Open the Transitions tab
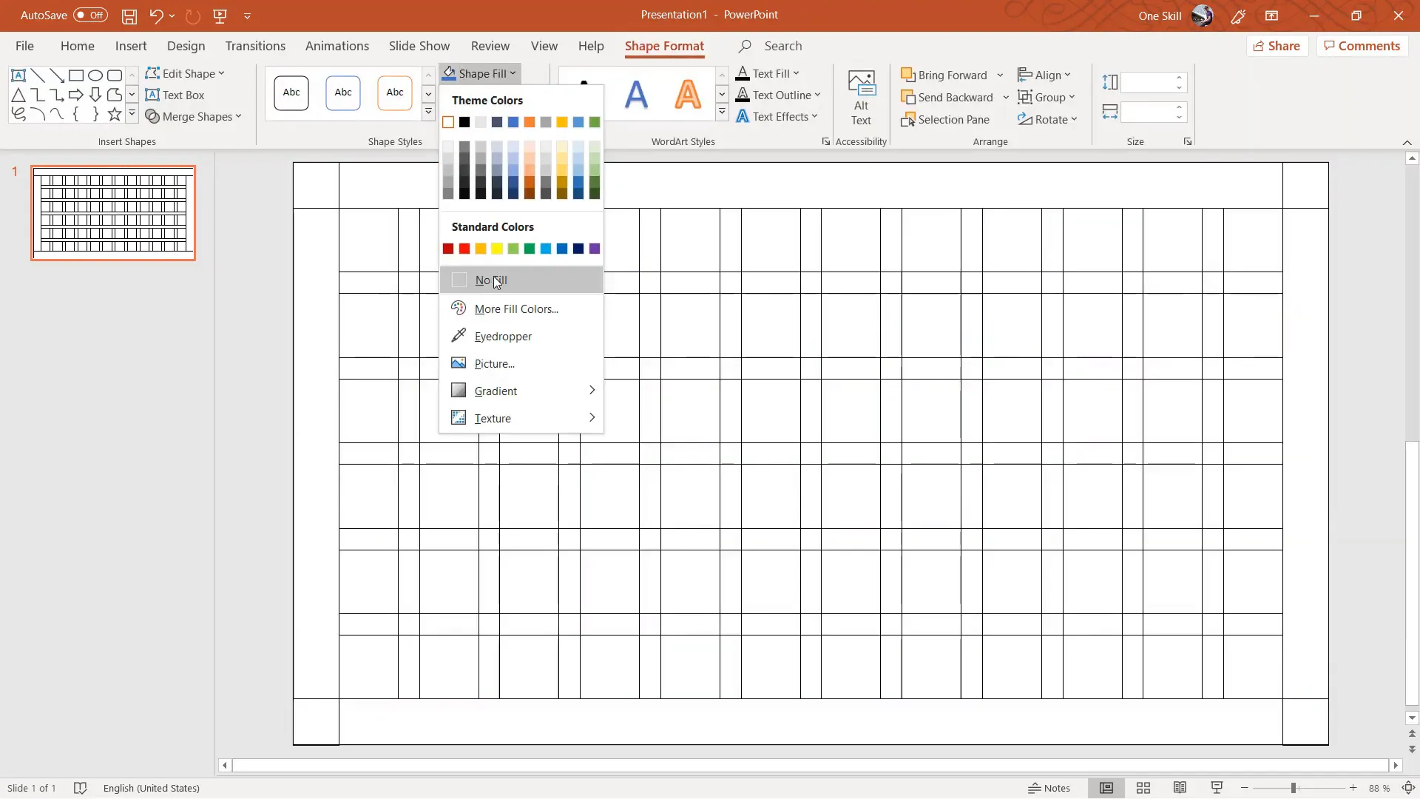 (255, 46)
